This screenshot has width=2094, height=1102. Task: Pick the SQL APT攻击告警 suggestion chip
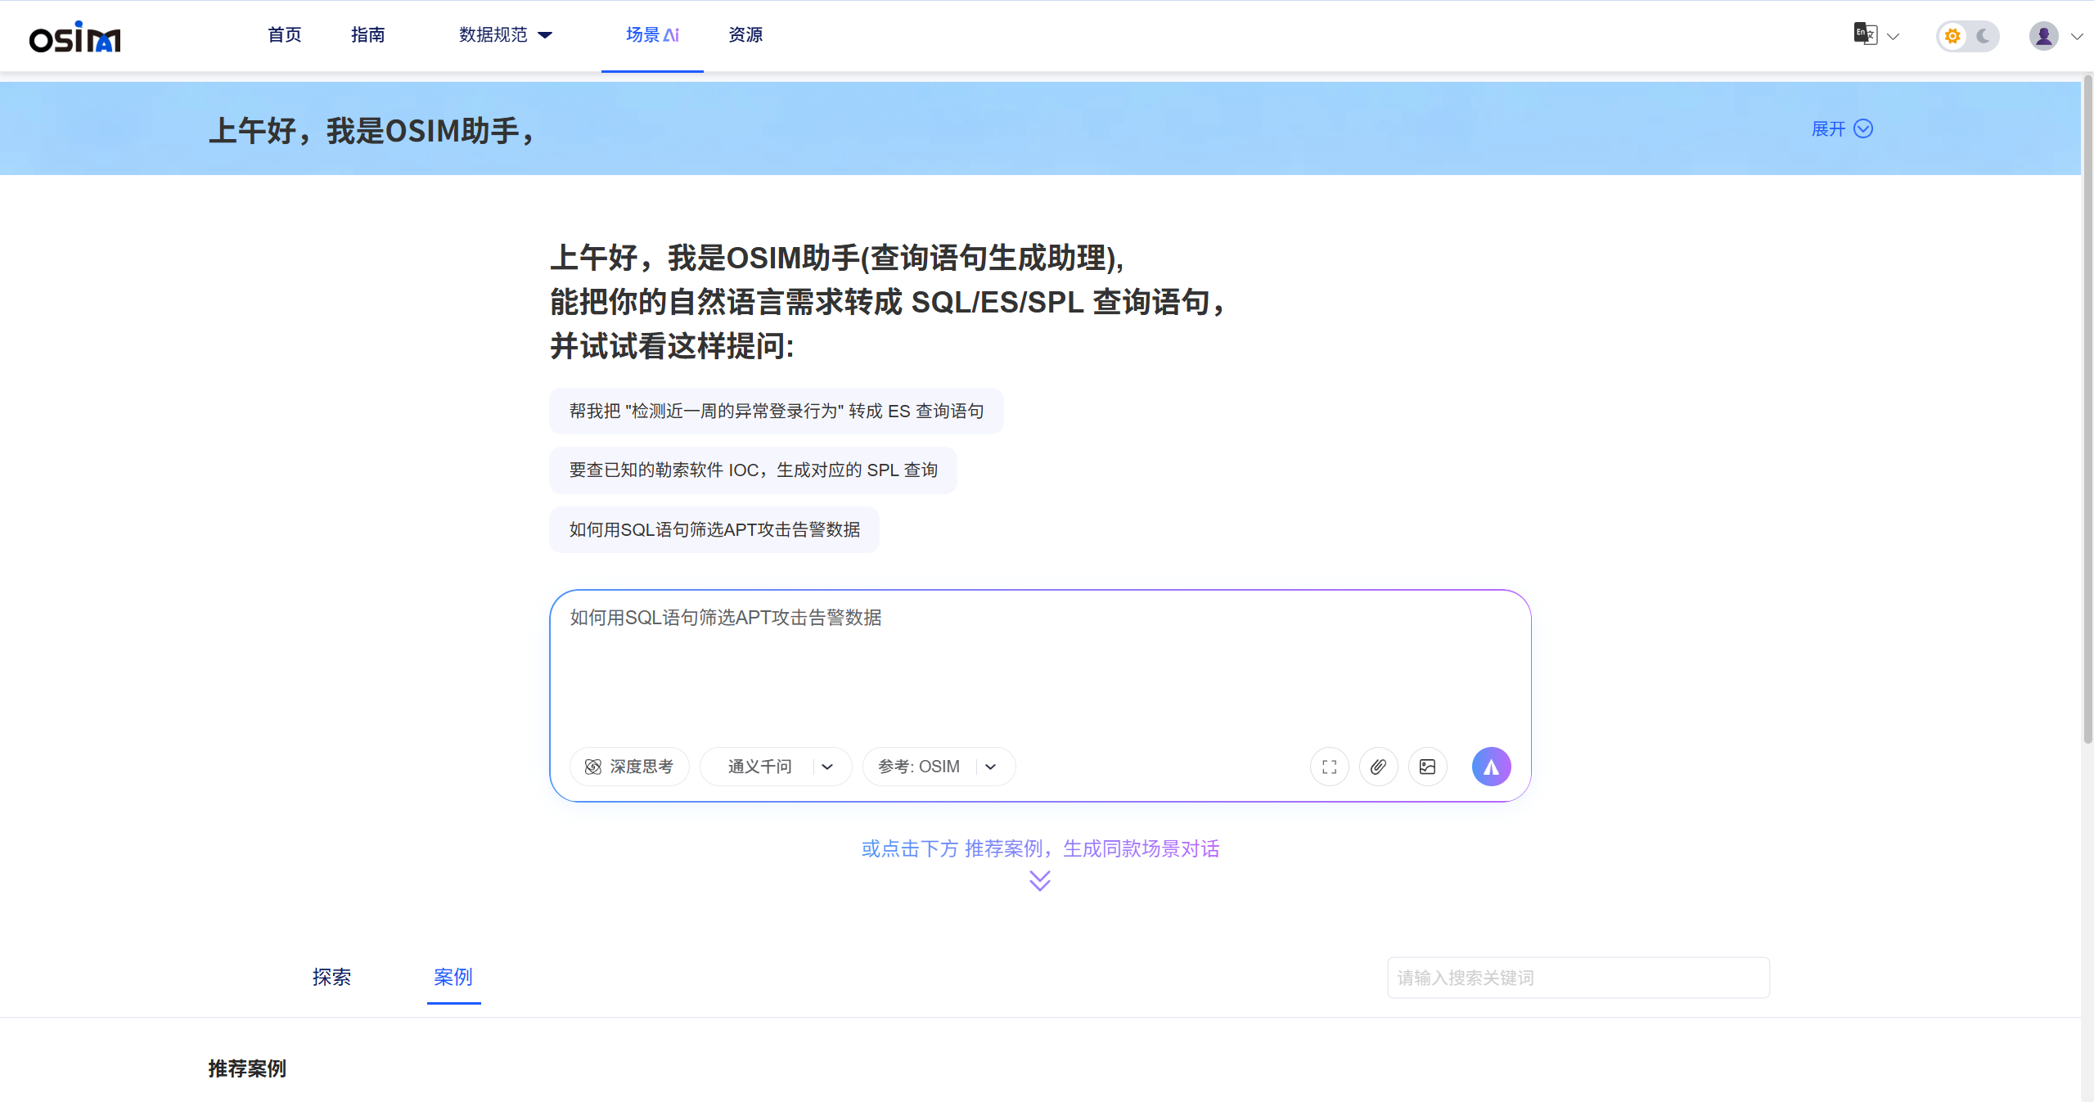click(714, 529)
